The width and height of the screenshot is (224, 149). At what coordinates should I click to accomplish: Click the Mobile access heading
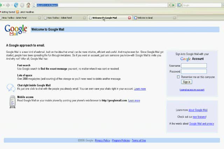25,97
